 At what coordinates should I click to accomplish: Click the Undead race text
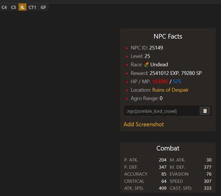tap(159, 65)
